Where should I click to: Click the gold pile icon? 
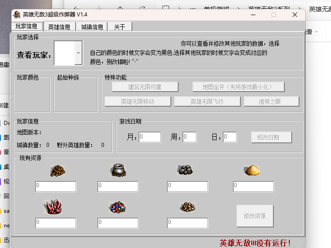[187, 207]
